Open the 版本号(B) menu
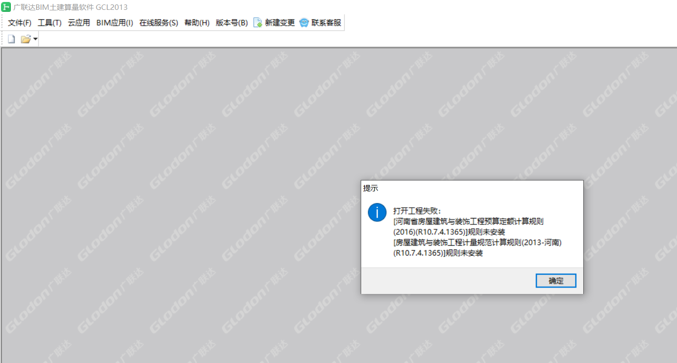 (x=232, y=23)
